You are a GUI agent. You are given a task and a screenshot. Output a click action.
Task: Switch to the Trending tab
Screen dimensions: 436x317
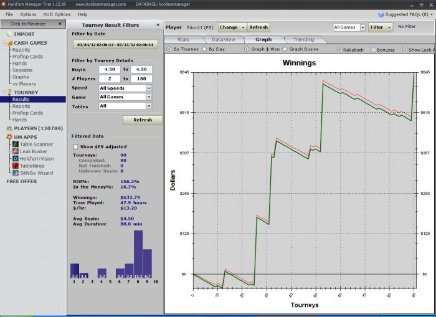[303, 39]
